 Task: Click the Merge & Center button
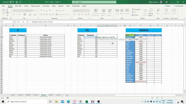pyautogui.click(x=62, y=14)
